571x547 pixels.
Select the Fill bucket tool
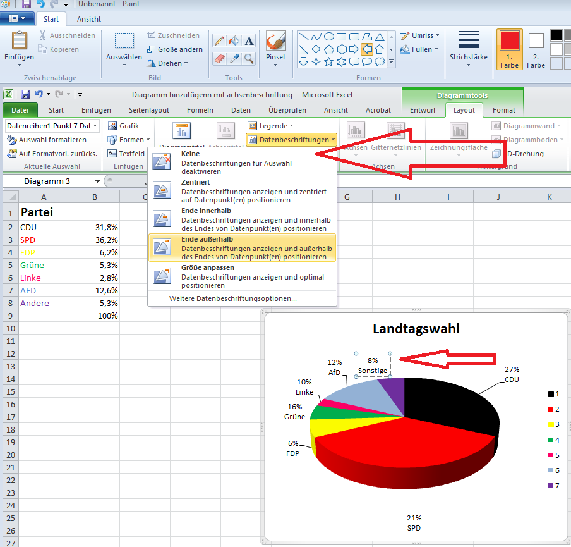click(234, 41)
